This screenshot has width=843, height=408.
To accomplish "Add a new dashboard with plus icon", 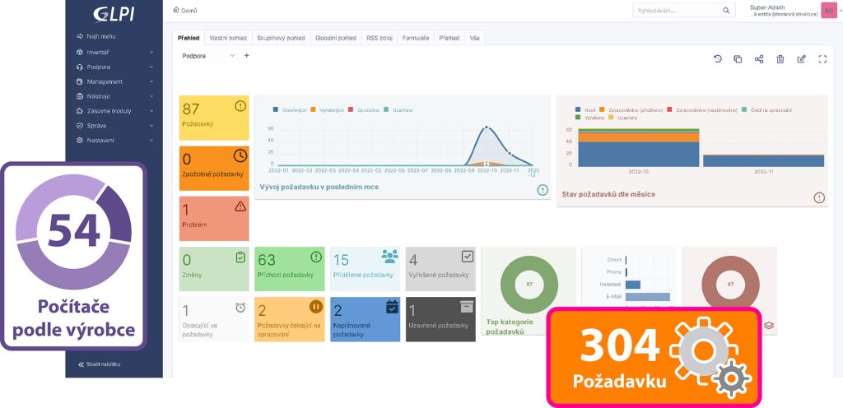I will tap(247, 56).
